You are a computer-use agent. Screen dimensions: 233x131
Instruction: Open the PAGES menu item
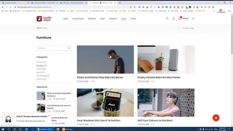click(133, 19)
